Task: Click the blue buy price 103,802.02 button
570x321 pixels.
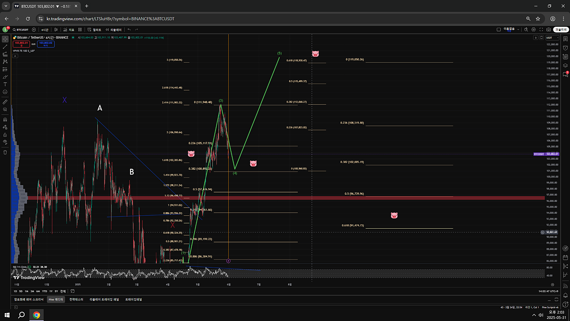Action: pyautogui.click(x=46, y=44)
